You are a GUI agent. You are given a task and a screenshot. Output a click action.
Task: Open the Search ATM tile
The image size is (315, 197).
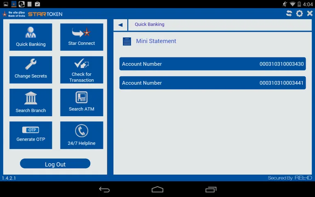pos(82,103)
